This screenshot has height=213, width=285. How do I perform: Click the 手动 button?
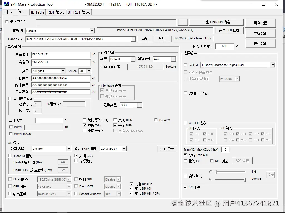click(x=162, y=39)
